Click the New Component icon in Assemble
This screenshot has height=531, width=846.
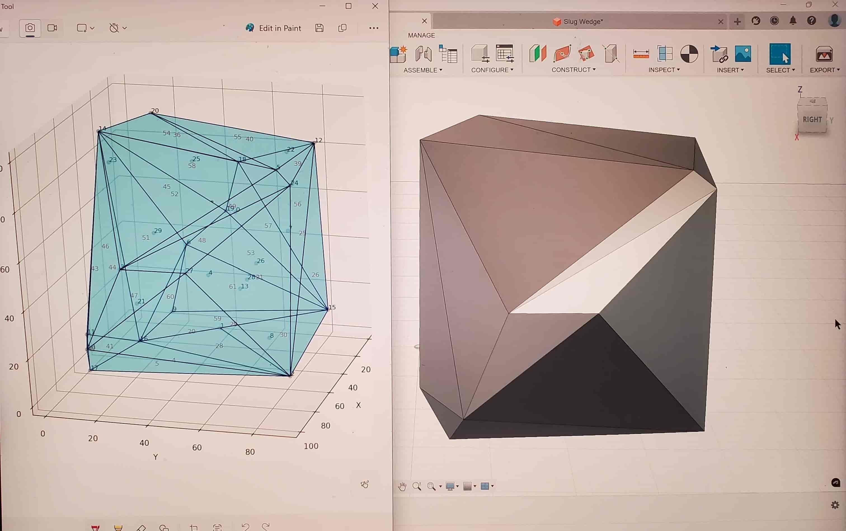click(x=398, y=55)
